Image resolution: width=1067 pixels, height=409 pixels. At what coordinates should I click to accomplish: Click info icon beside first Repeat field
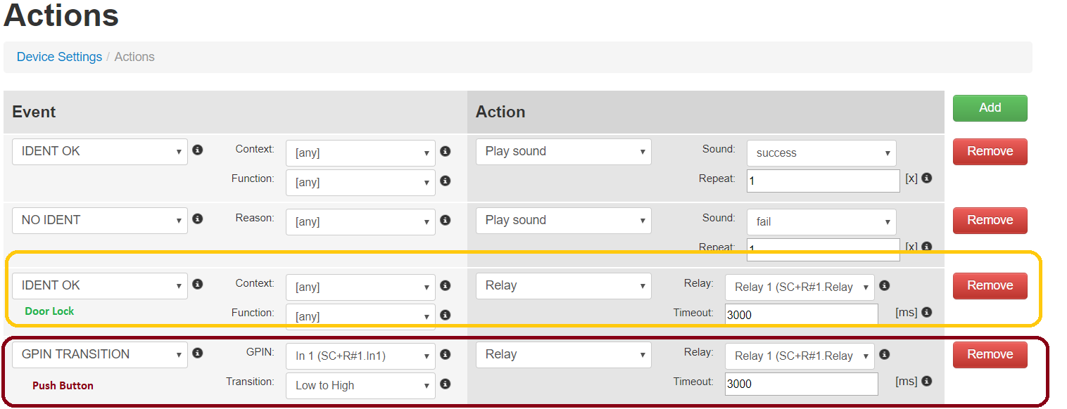pos(927,178)
